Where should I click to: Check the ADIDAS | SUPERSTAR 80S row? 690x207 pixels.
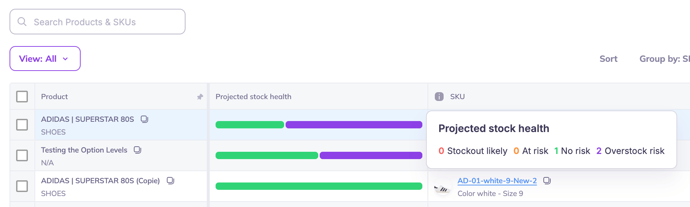pyautogui.click(x=22, y=125)
